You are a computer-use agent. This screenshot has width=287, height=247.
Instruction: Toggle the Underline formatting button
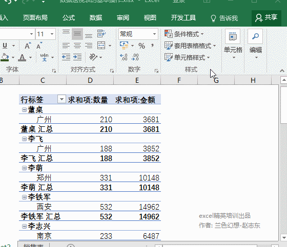5,46
